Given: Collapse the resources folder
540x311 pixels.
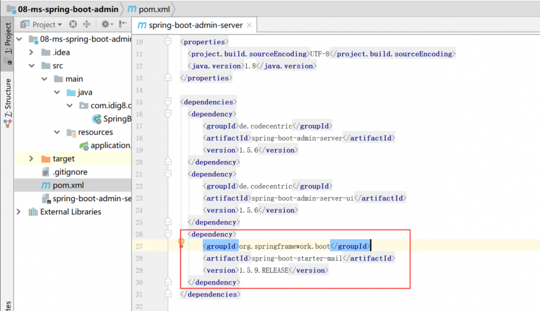Looking at the screenshot, I should 57,133.
